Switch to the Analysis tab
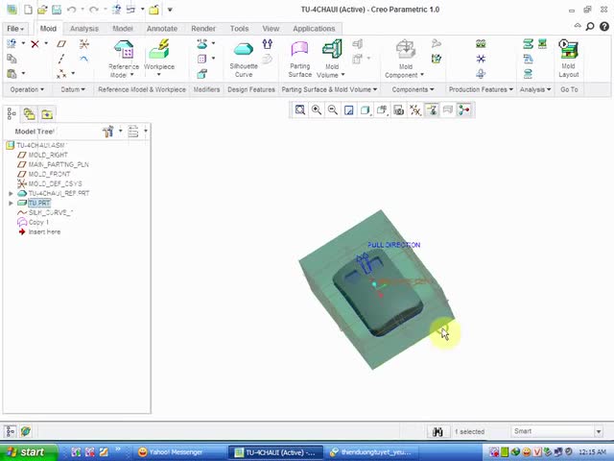 click(x=84, y=29)
